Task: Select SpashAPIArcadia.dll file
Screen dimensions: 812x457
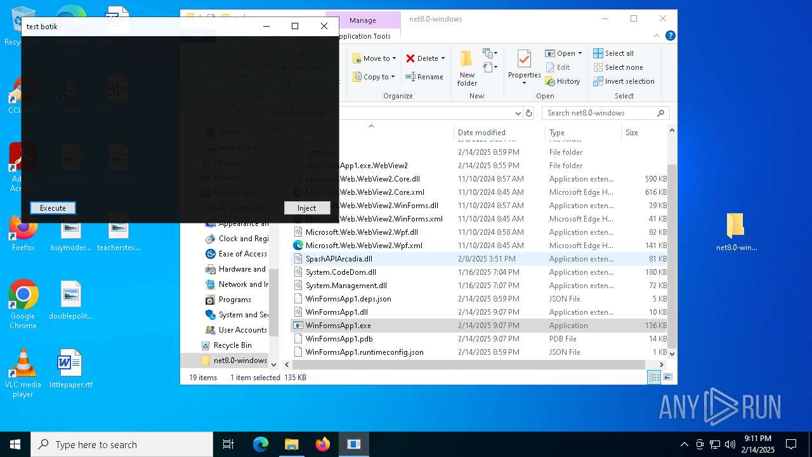Action: coord(480,259)
